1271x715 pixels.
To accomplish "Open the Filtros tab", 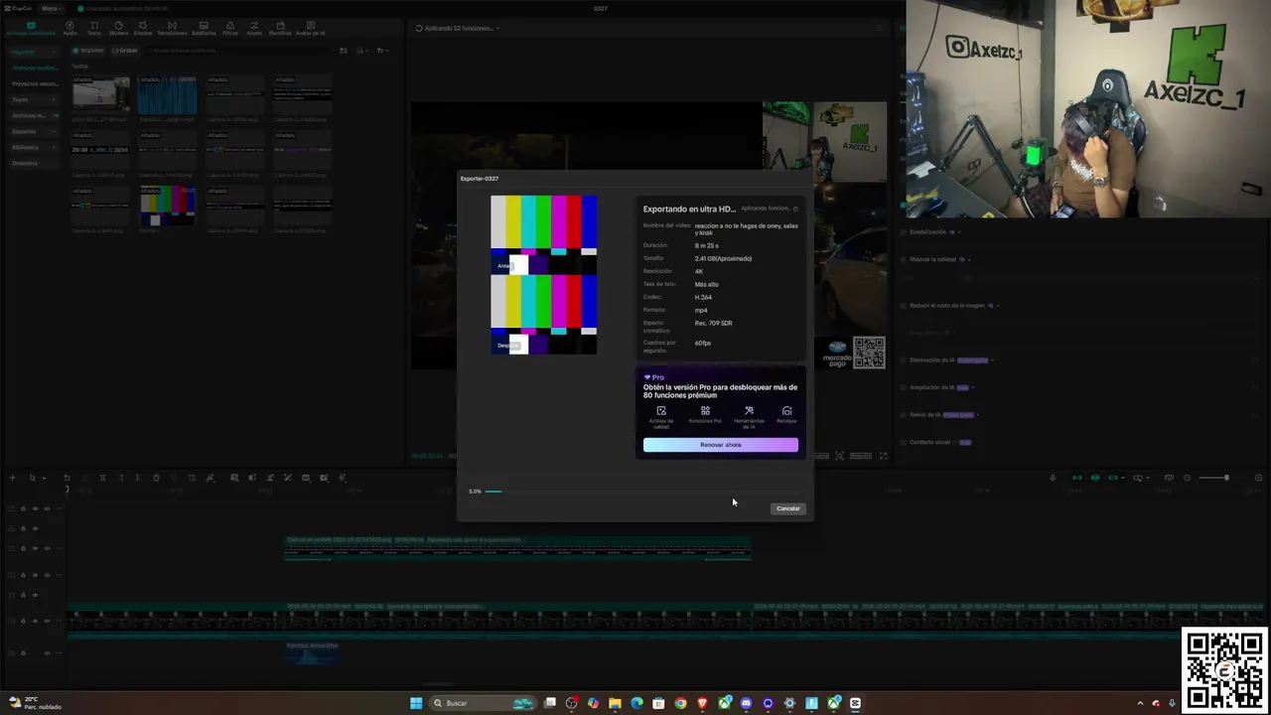I will pos(230,28).
